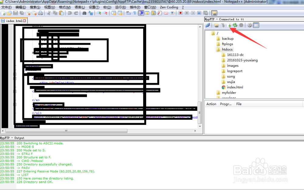The height and width of the screenshot is (190, 304).
Task: Open the Find dialog via the binoculars icon
Action: [x=84, y=13]
